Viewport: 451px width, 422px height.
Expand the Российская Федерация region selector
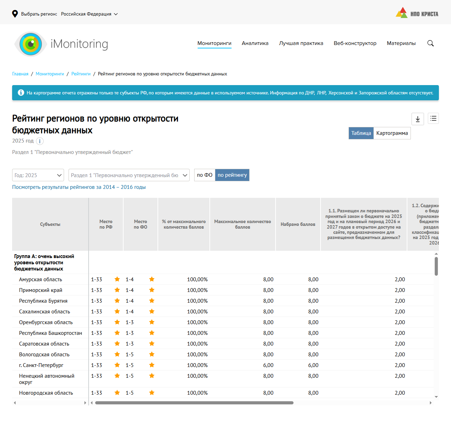click(x=89, y=14)
